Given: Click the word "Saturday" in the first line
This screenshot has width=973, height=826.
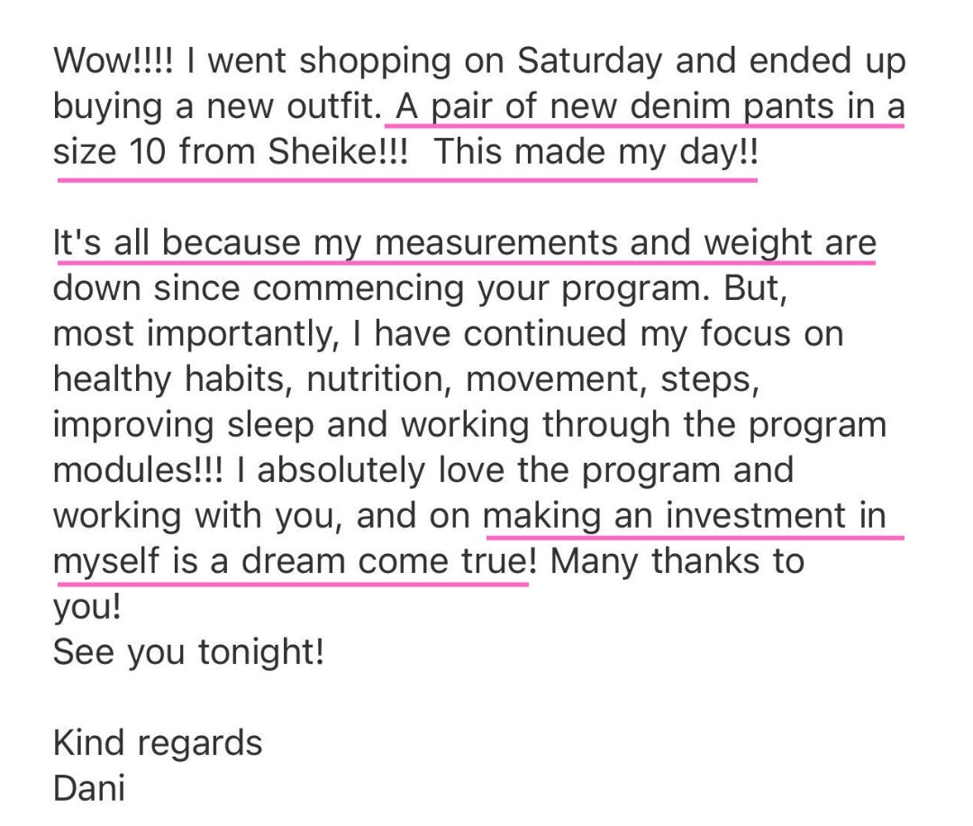Looking at the screenshot, I should [589, 61].
